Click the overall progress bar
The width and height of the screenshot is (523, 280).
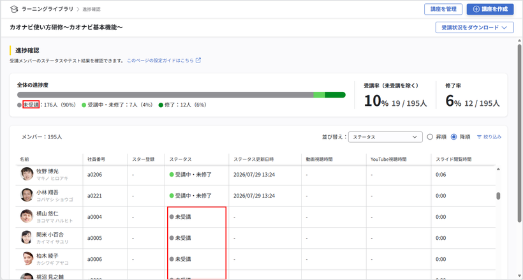181,95
